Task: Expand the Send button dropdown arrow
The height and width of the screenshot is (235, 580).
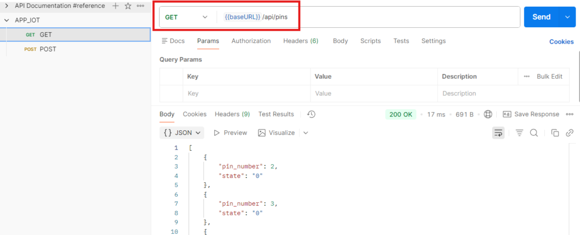Action: pos(568,17)
